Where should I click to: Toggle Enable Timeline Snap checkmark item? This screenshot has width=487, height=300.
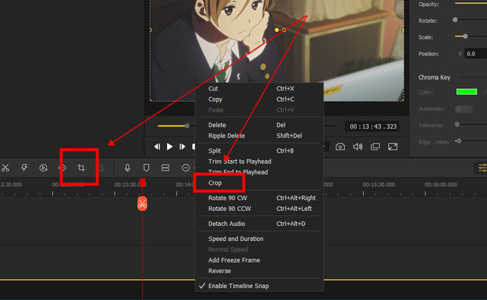[x=238, y=286]
